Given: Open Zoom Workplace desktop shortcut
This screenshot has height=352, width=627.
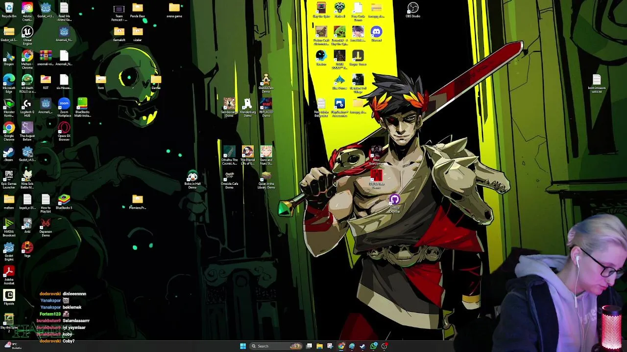Looking at the screenshot, I should pyautogui.click(x=64, y=107).
